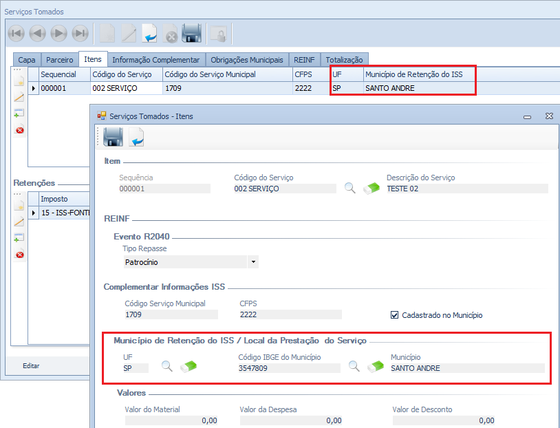560x428 pixels.
Task: Click Descrição do Serviço field TESTE 02
Action: point(467,189)
